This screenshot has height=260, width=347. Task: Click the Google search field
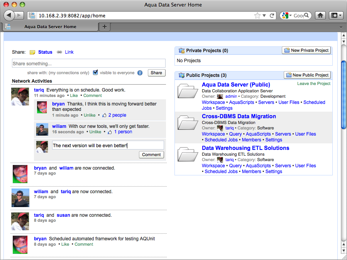298,15
